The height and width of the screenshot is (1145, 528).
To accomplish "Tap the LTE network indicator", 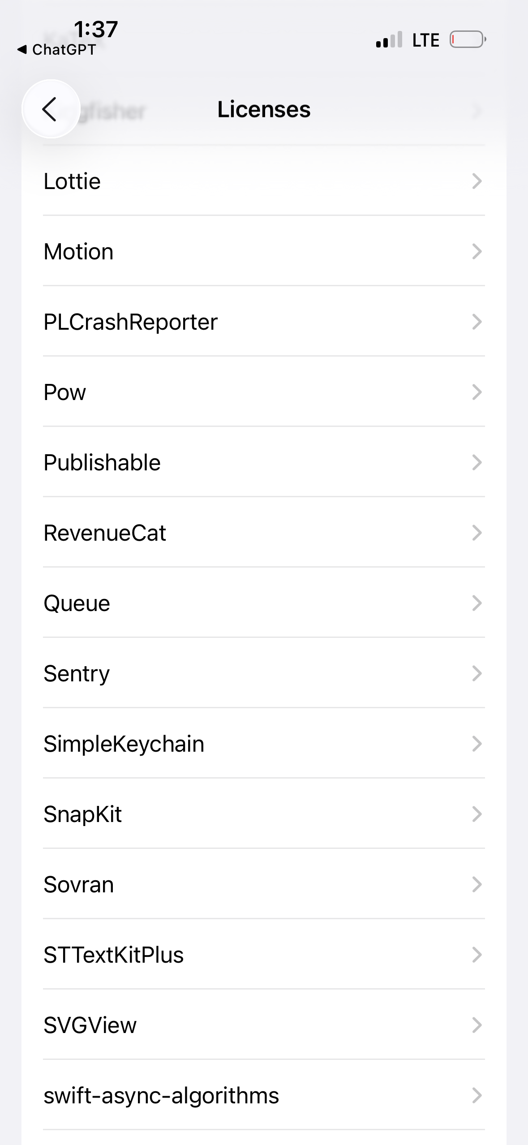I will (x=425, y=40).
